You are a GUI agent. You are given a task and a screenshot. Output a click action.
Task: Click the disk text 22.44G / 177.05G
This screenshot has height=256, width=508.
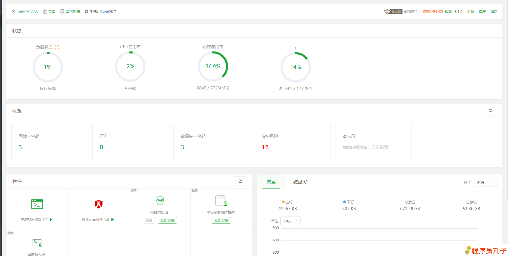[296, 89]
